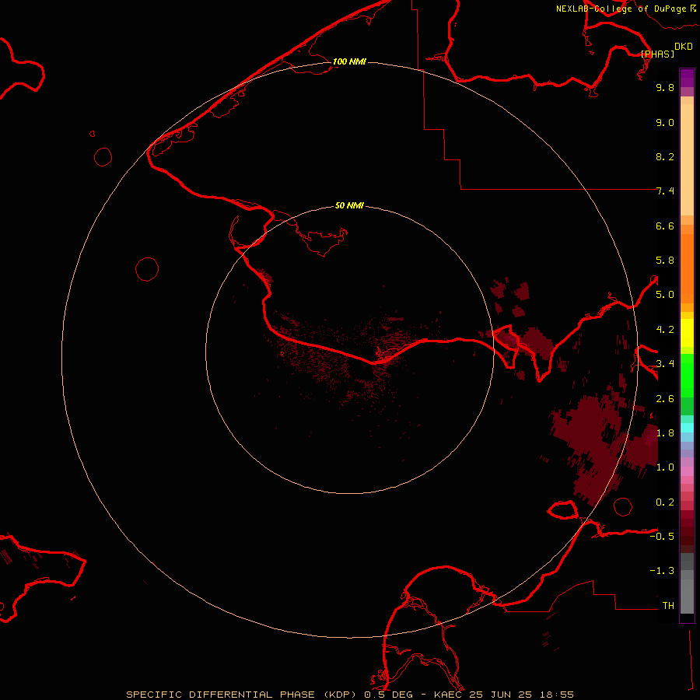Click the 8.2 value on color scale

tap(665, 156)
